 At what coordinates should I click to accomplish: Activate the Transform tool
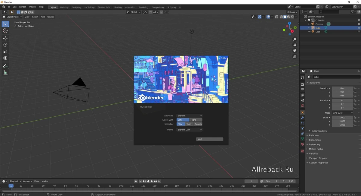click(5, 58)
